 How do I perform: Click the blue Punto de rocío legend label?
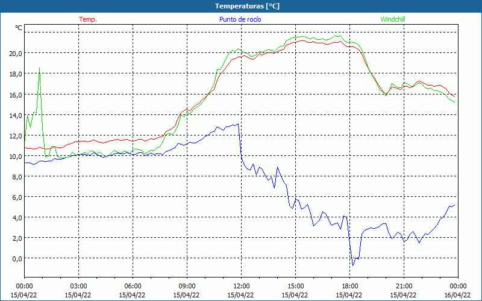tap(240, 19)
